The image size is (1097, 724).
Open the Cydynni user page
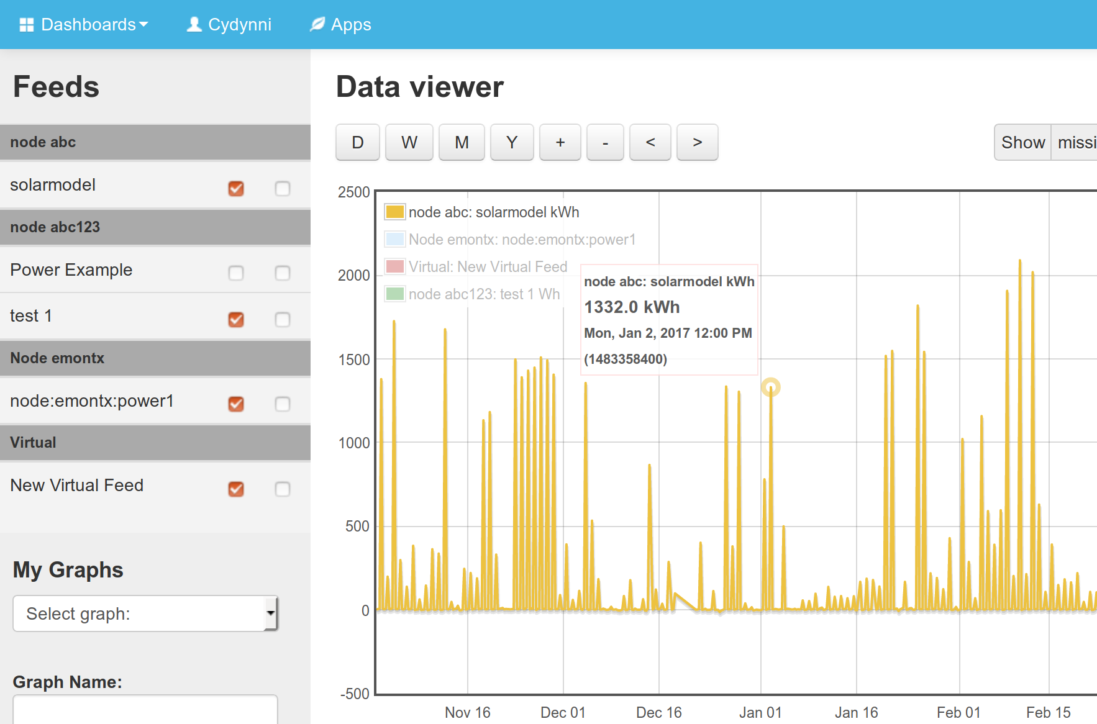tap(229, 25)
